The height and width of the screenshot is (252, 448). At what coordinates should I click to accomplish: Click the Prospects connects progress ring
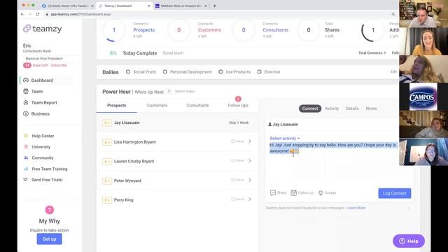click(x=114, y=30)
